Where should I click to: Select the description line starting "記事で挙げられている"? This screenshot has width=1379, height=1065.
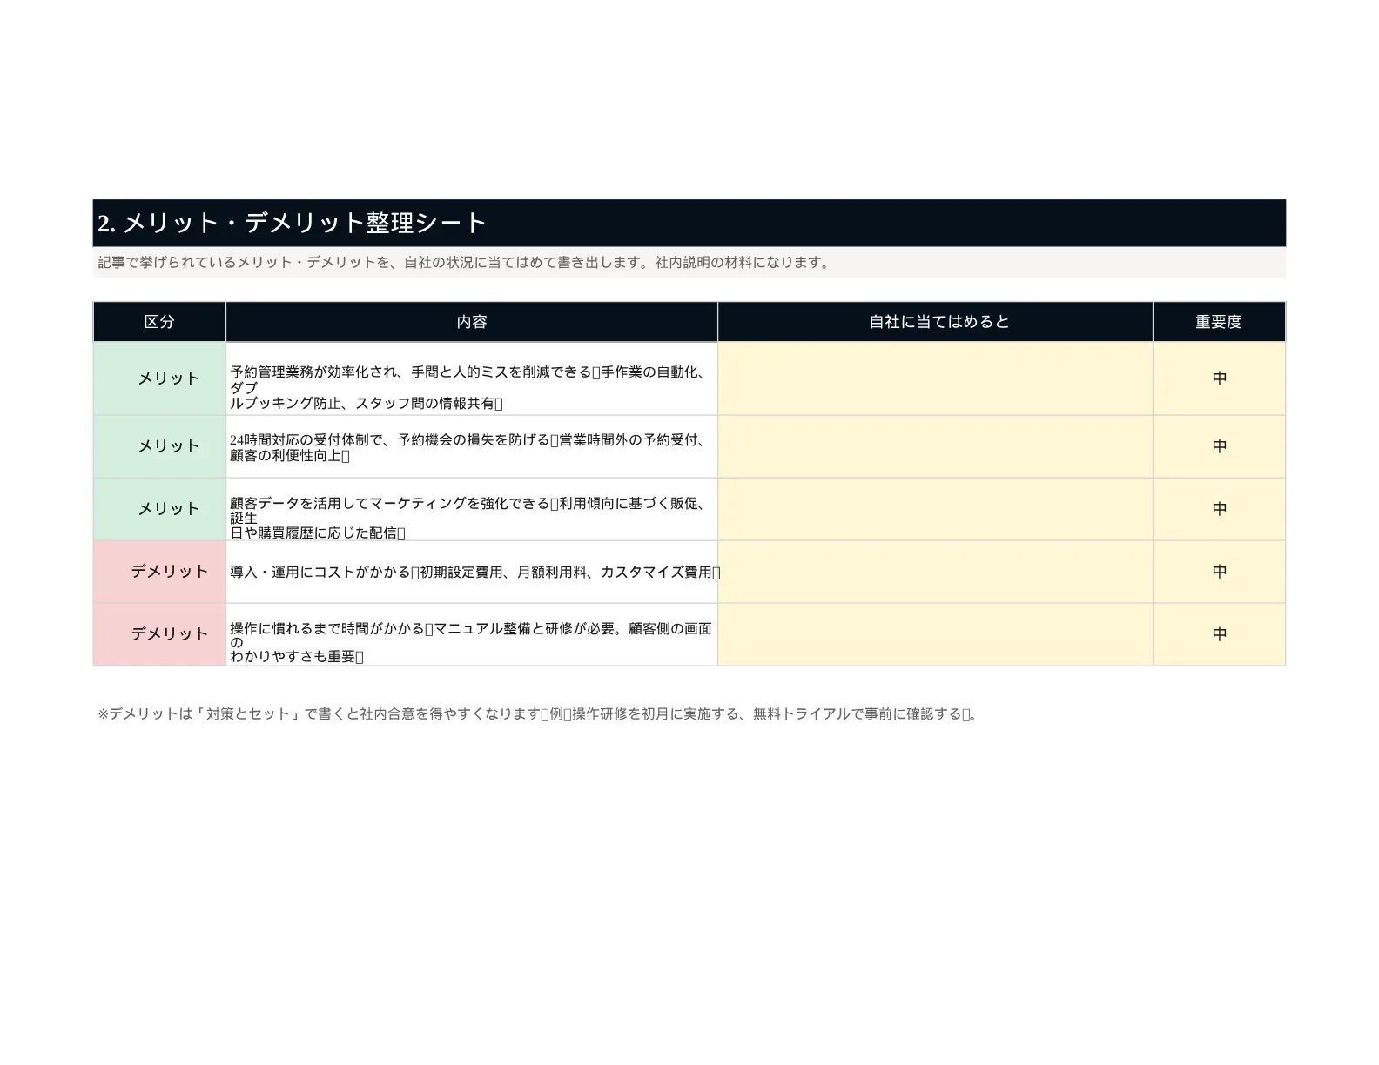(465, 262)
